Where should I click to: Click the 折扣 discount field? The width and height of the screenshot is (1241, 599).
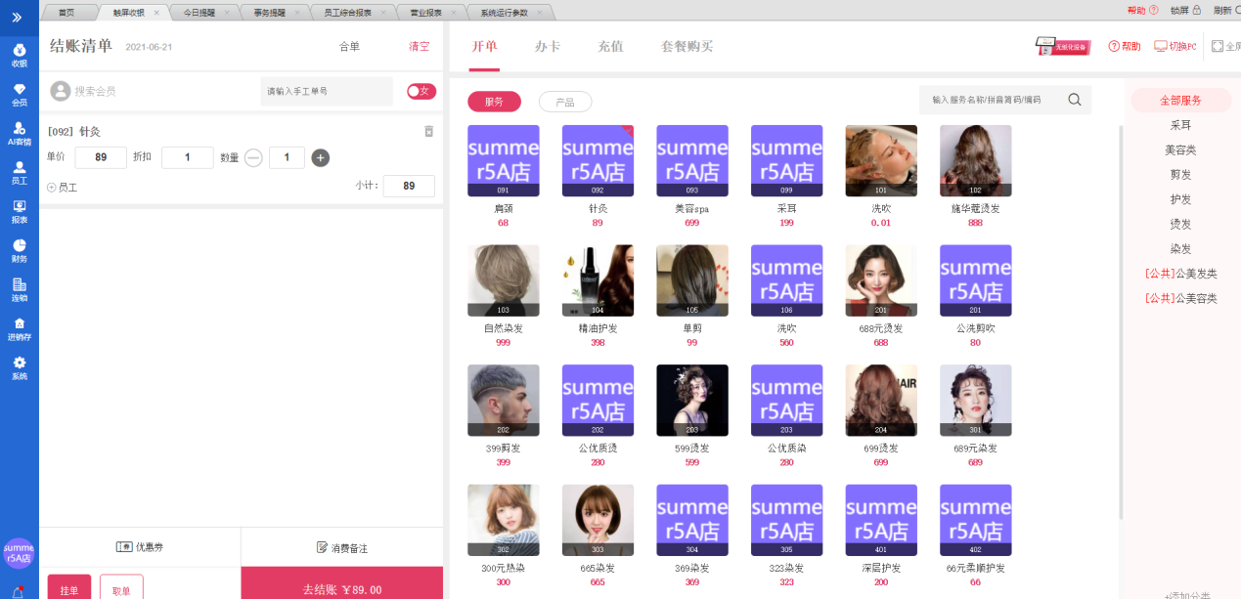point(188,157)
